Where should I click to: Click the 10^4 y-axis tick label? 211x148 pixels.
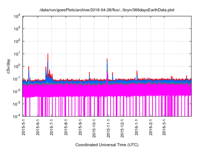pos(17,17)
